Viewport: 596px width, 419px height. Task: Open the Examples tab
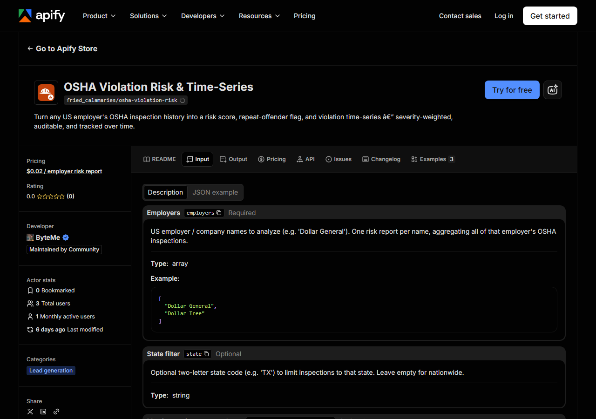tap(433, 159)
